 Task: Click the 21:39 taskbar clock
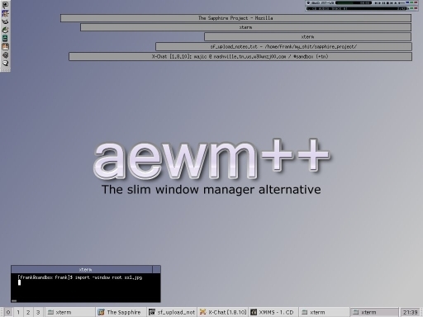pos(410,312)
